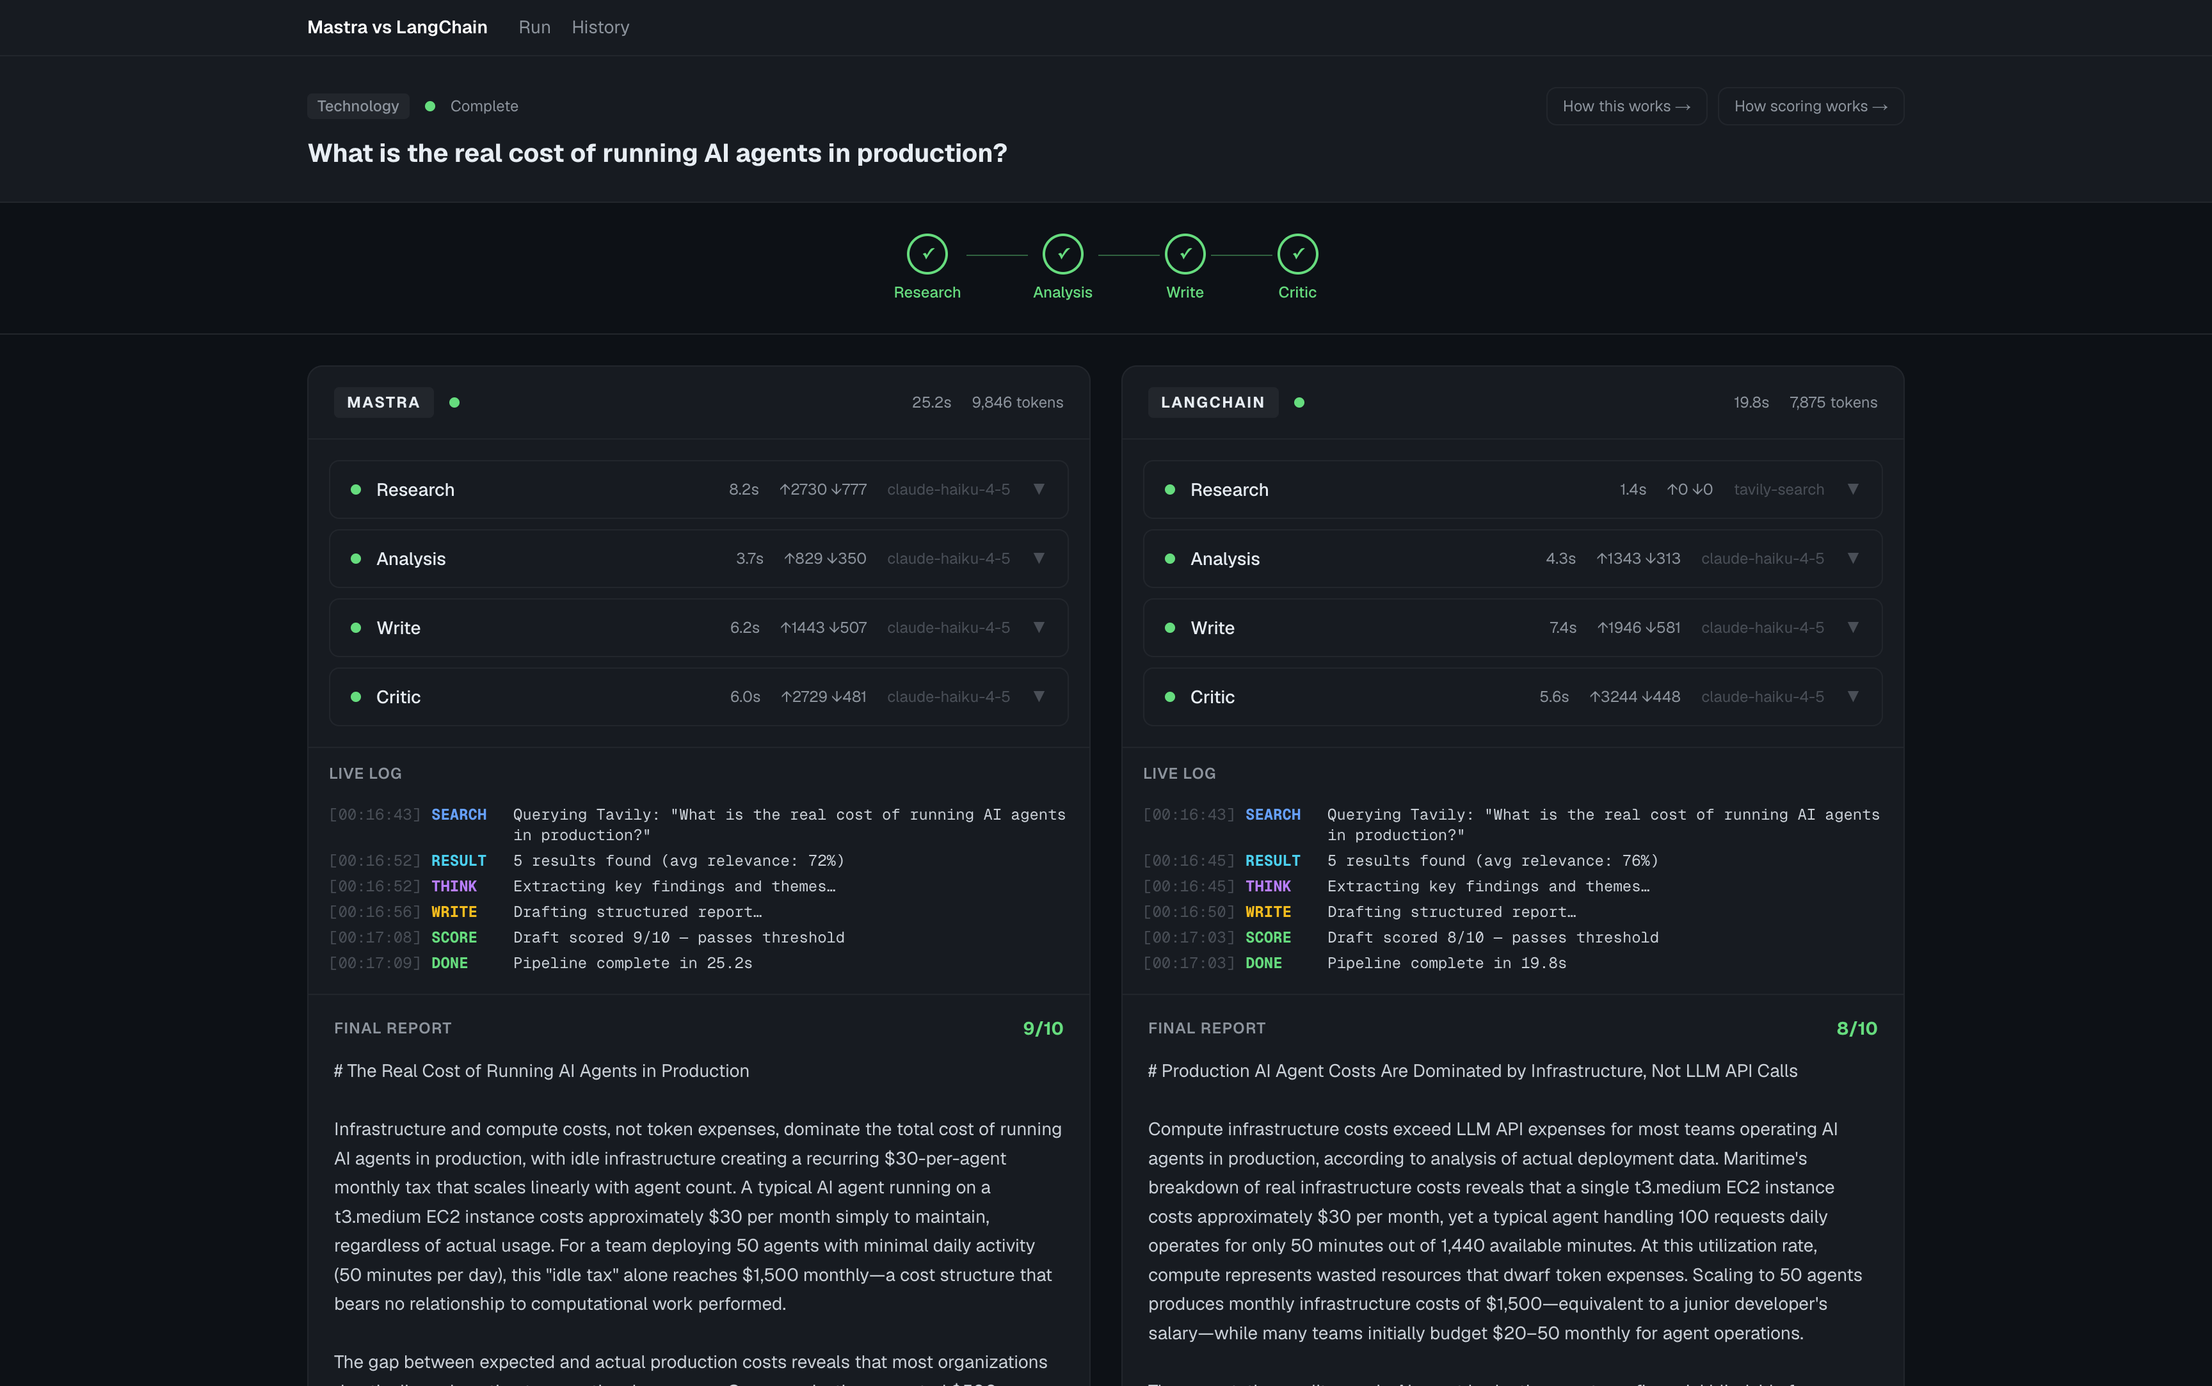2212x1386 pixels.
Task: Click the LangChain FINAL REPORT heading
Action: click(x=1206, y=1028)
